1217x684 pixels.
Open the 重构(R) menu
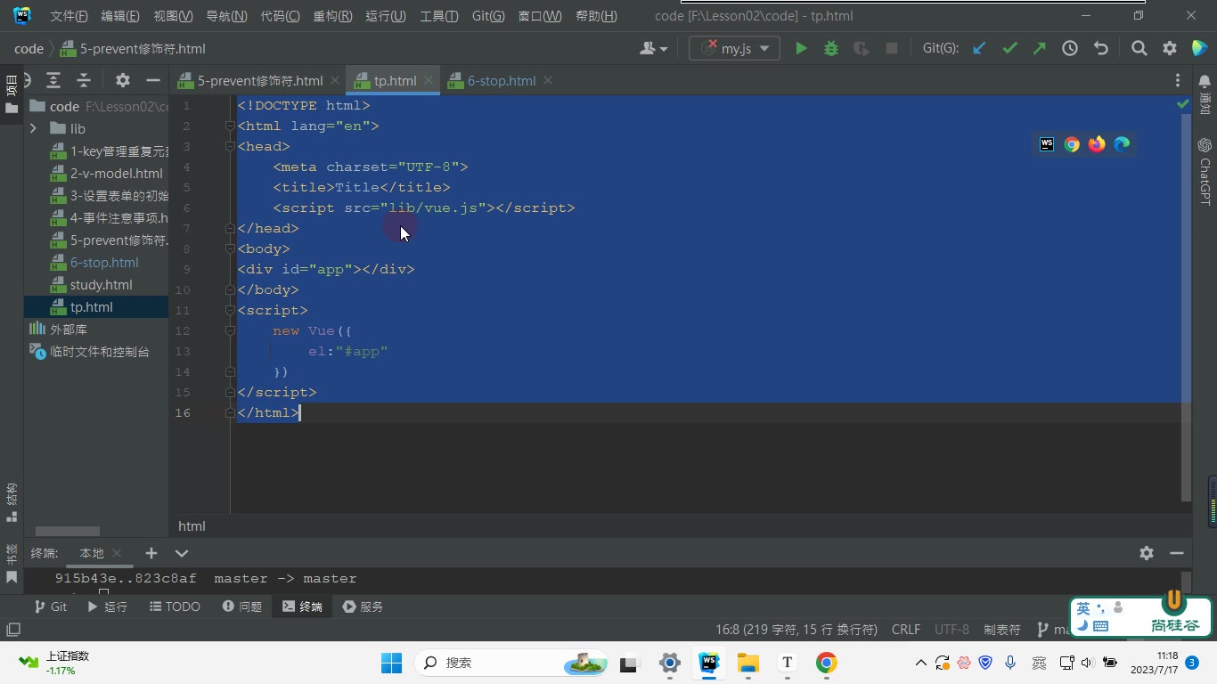pyautogui.click(x=332, y=16)
